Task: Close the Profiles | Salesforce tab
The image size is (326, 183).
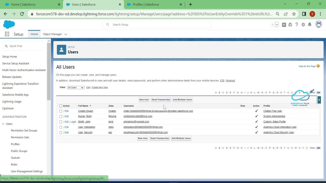Action: point(181,4)
